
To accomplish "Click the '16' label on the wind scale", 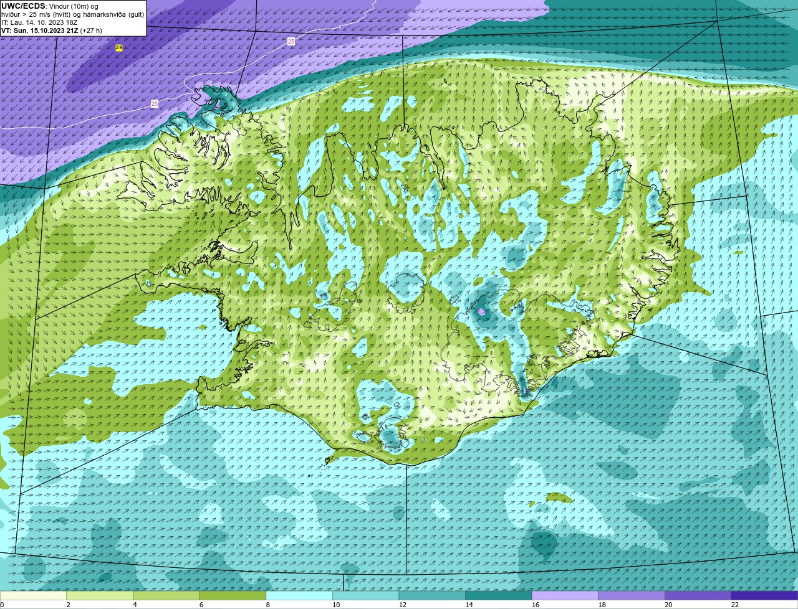I will pos(536,605).
